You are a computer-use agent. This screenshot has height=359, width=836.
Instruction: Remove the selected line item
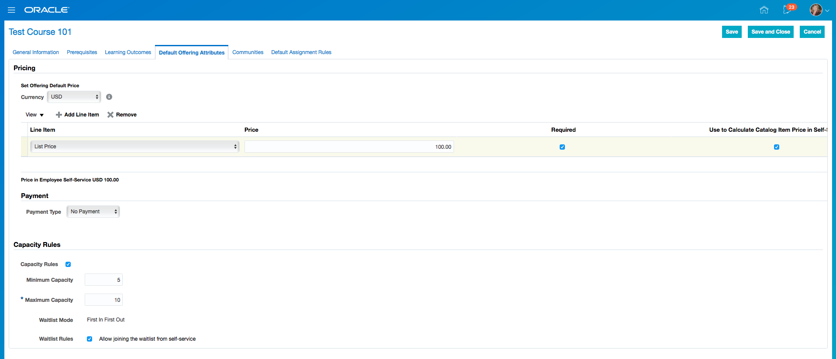point(122,115)
